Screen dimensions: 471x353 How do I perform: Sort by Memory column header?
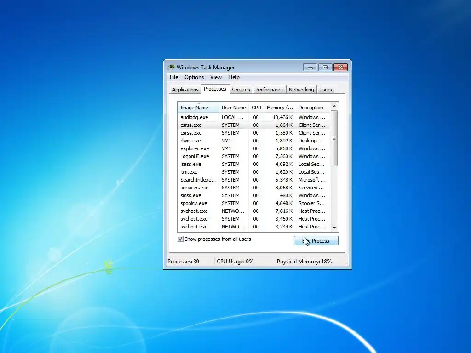point(280,108)
